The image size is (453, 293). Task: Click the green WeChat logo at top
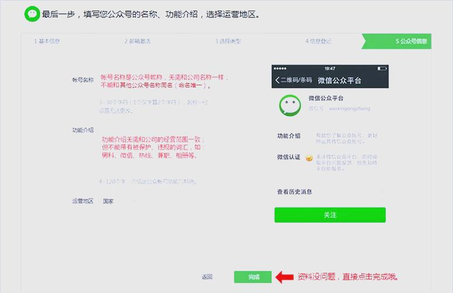pyautogui.click(x=32, y=14)
